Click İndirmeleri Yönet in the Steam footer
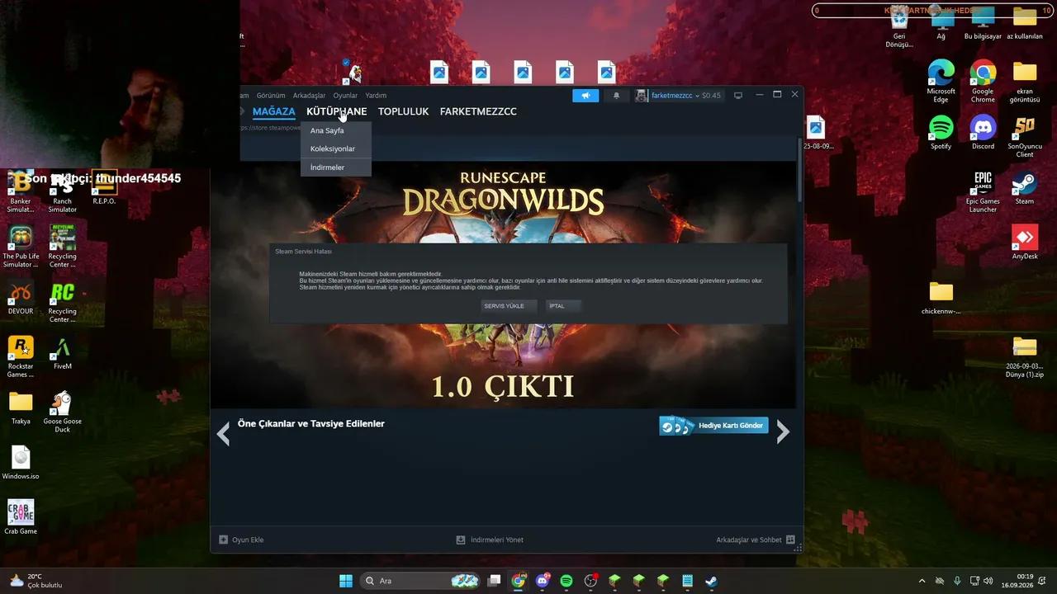1057x594 pixels. pyautogui.click(x=490, y=540)
